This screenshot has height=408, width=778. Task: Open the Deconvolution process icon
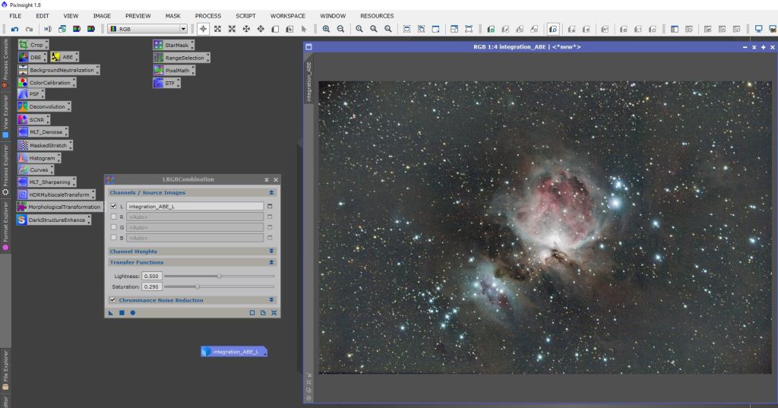pos(44,107)
